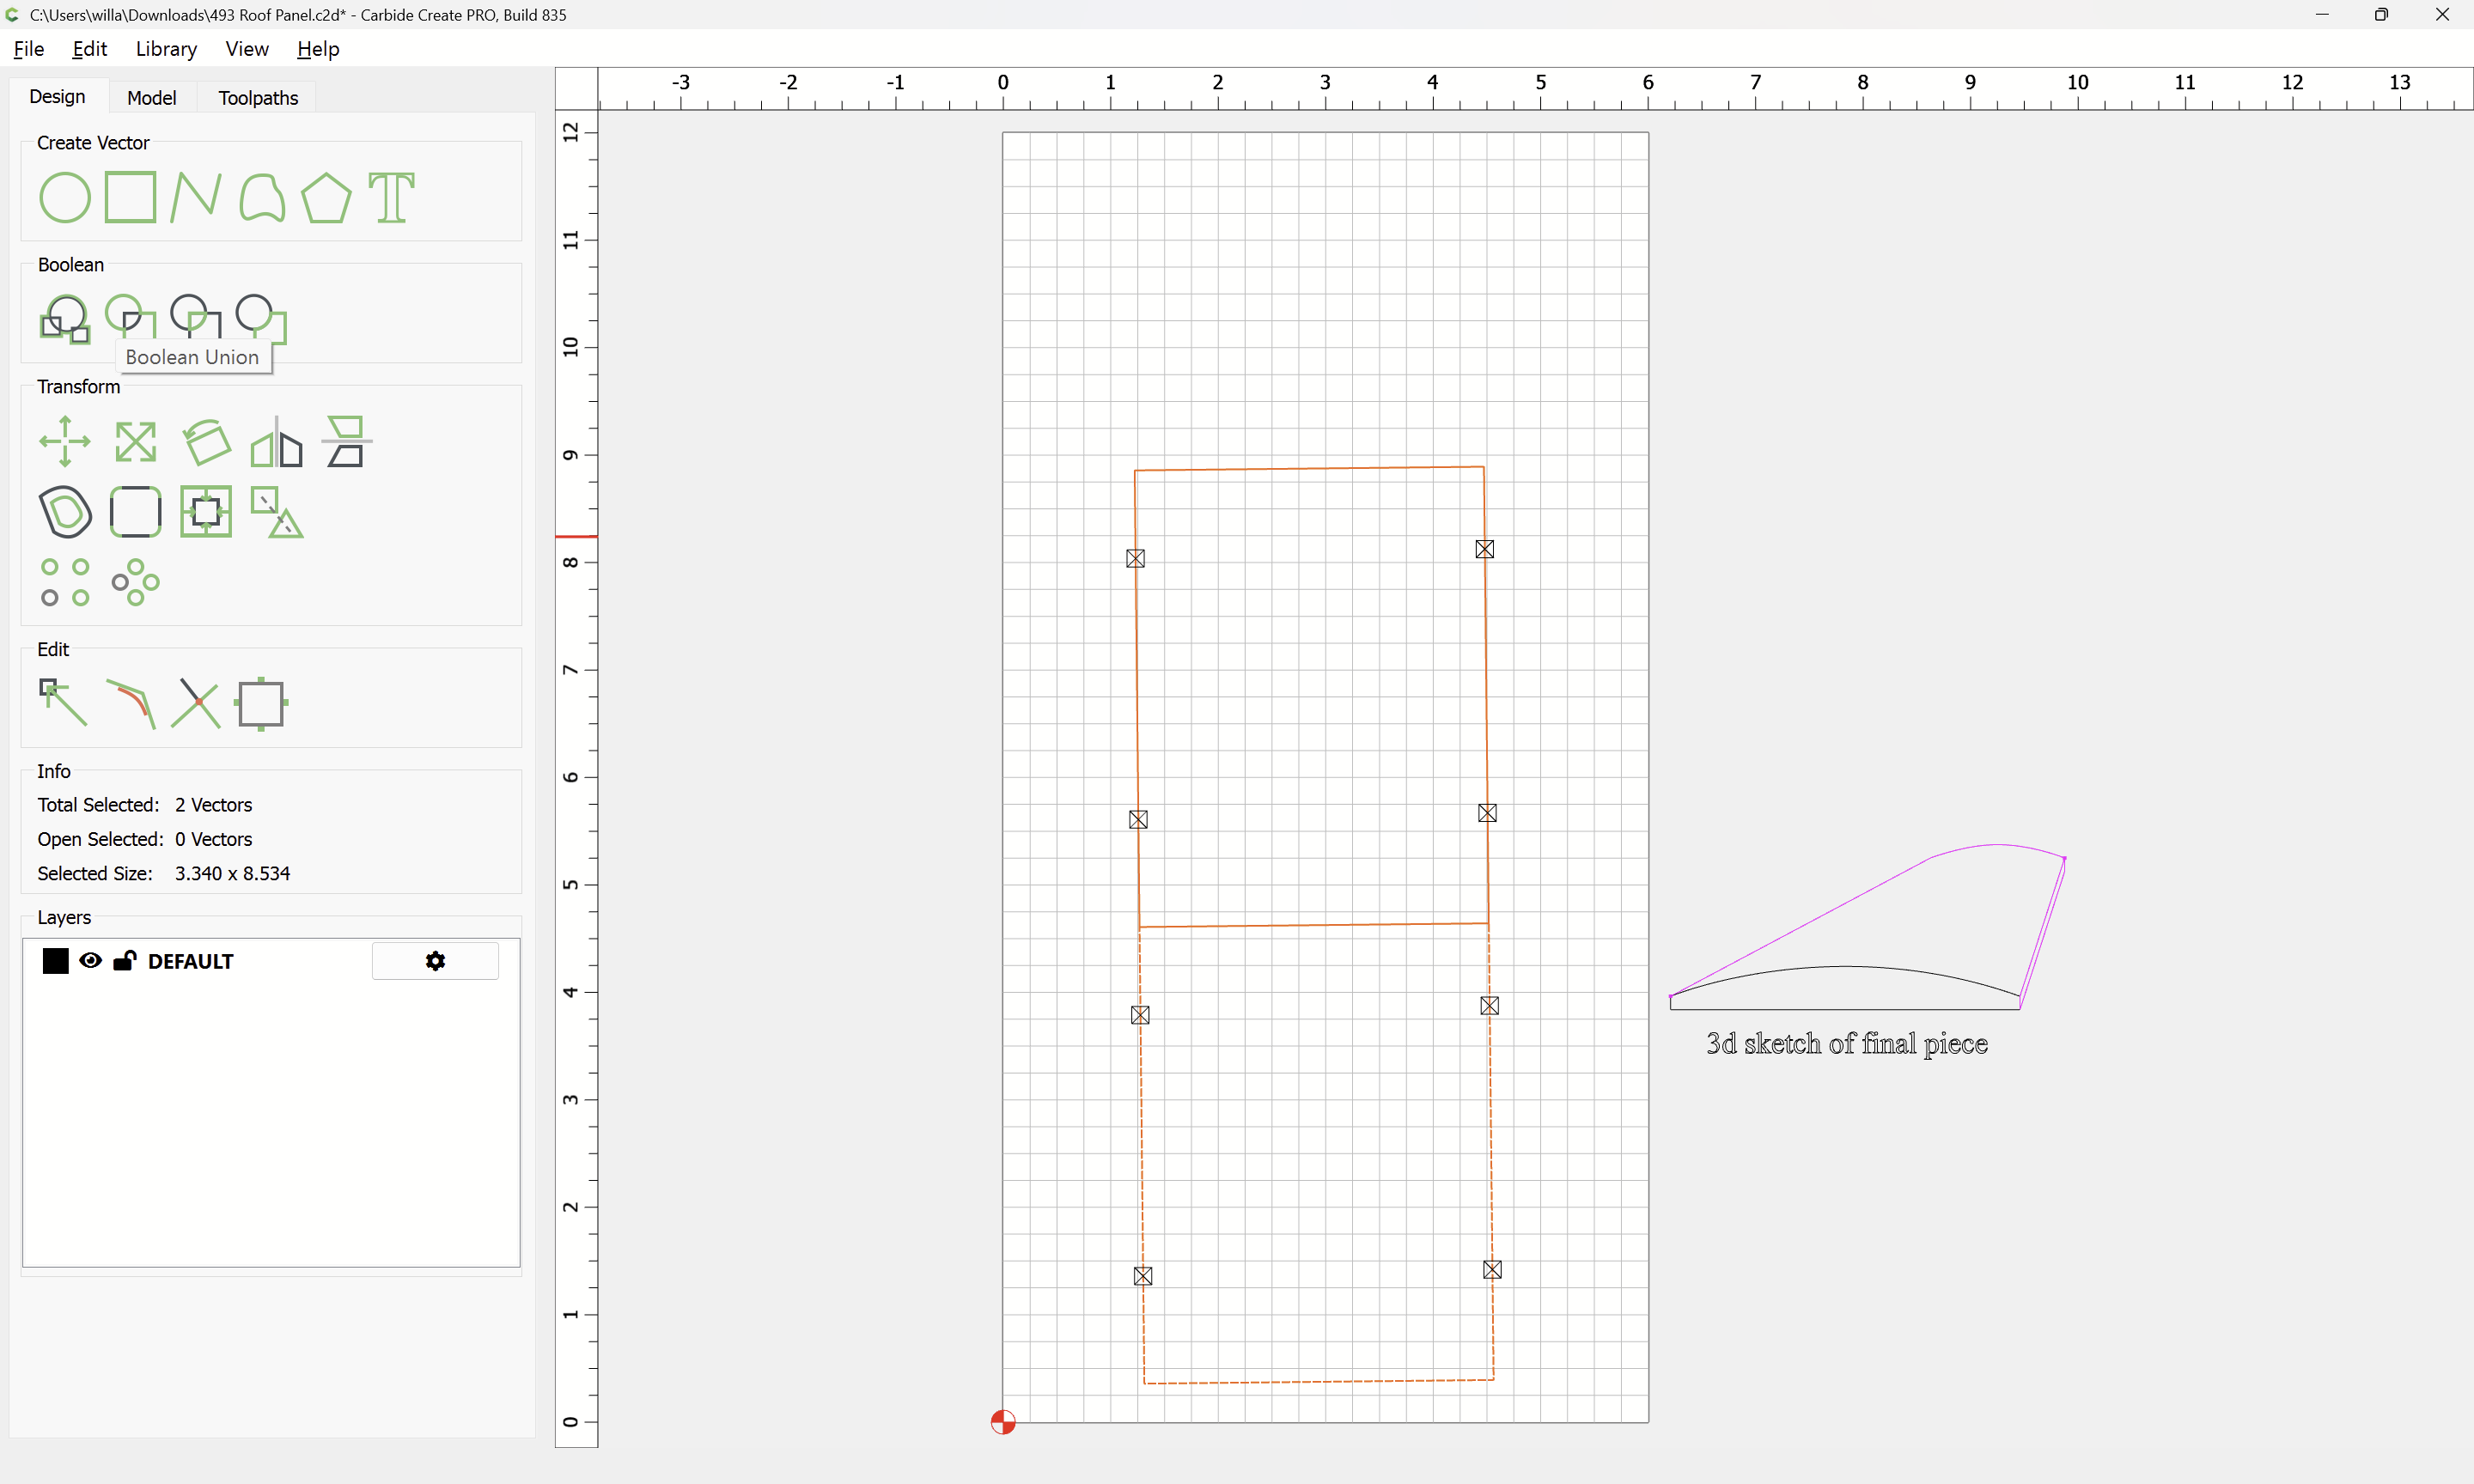Click the Node Edit tool

pos(63,702)
